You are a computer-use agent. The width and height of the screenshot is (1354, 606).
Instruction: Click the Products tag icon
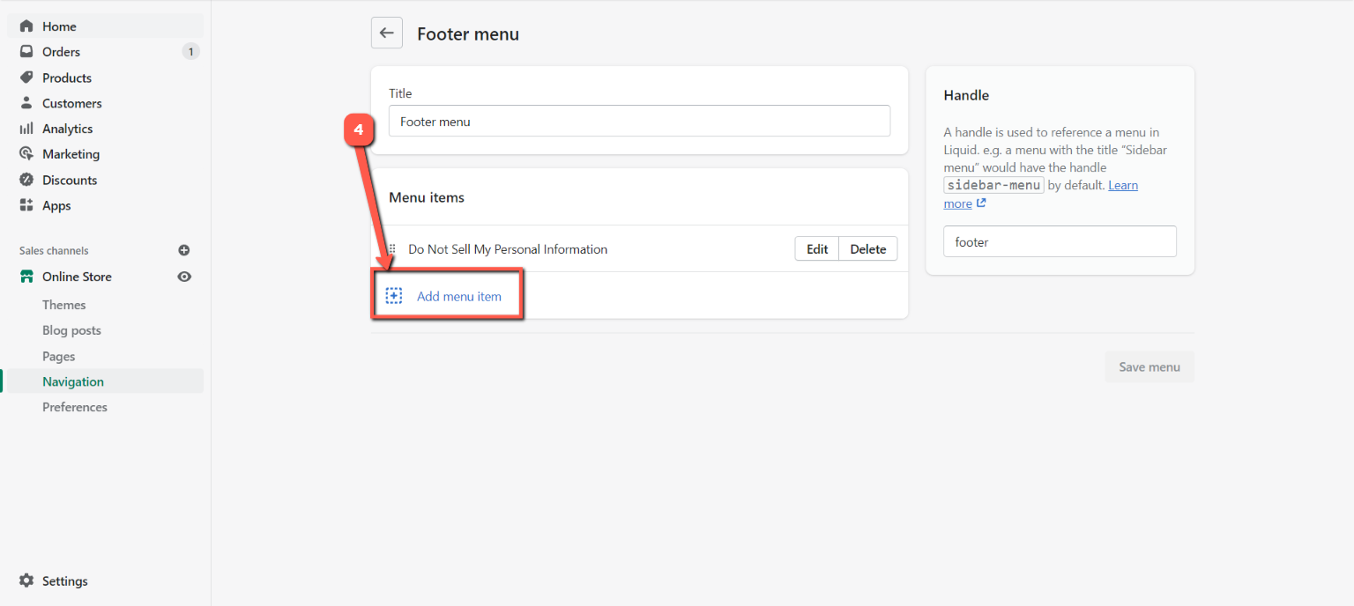tap(26, 78)
